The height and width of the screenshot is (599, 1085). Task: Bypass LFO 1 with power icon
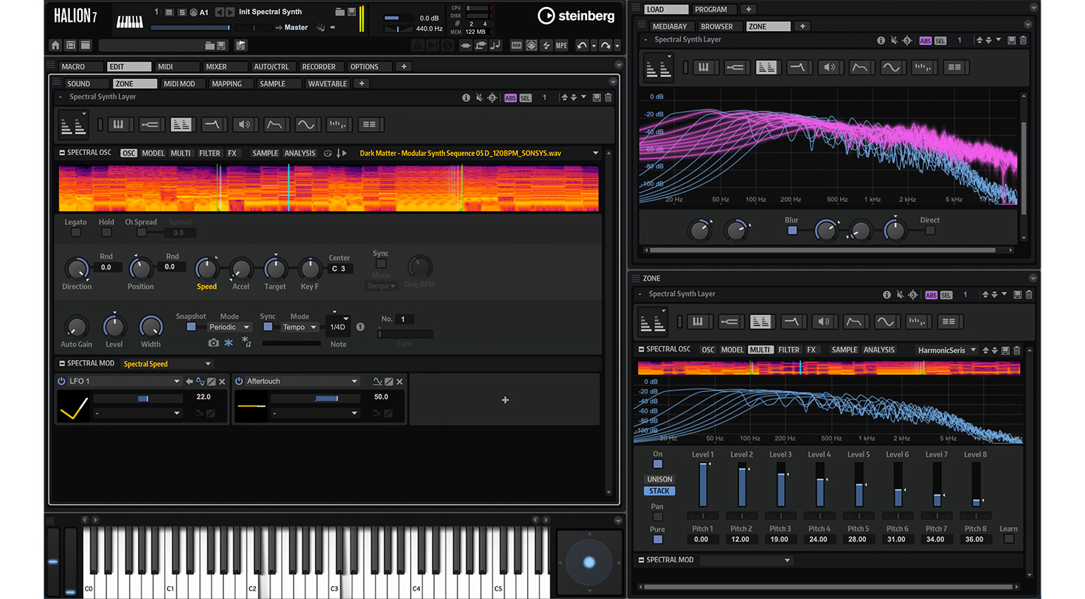coord(62,381)
